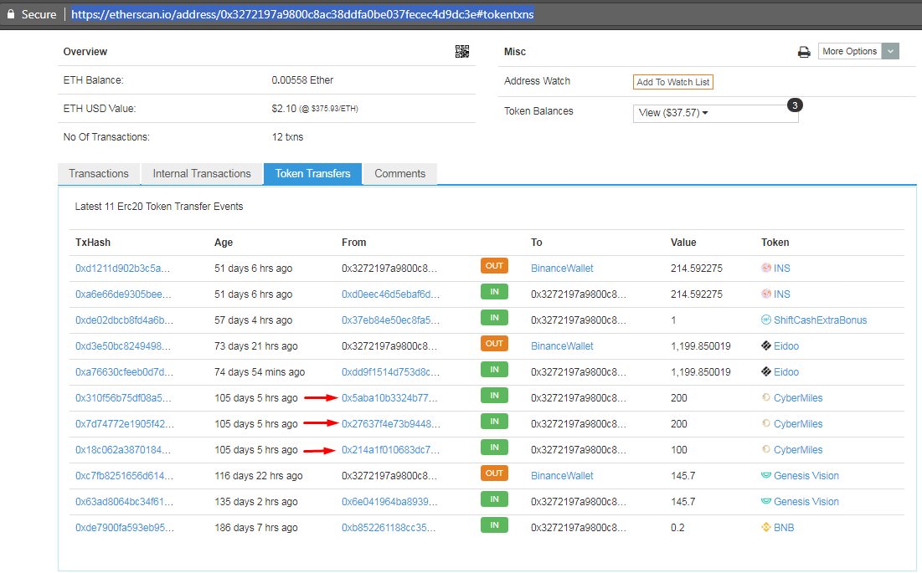Screen dimensions: 922x573
Task: Open transaction 0x63ad8064bc34f61
Action: [x=124, y=501]
